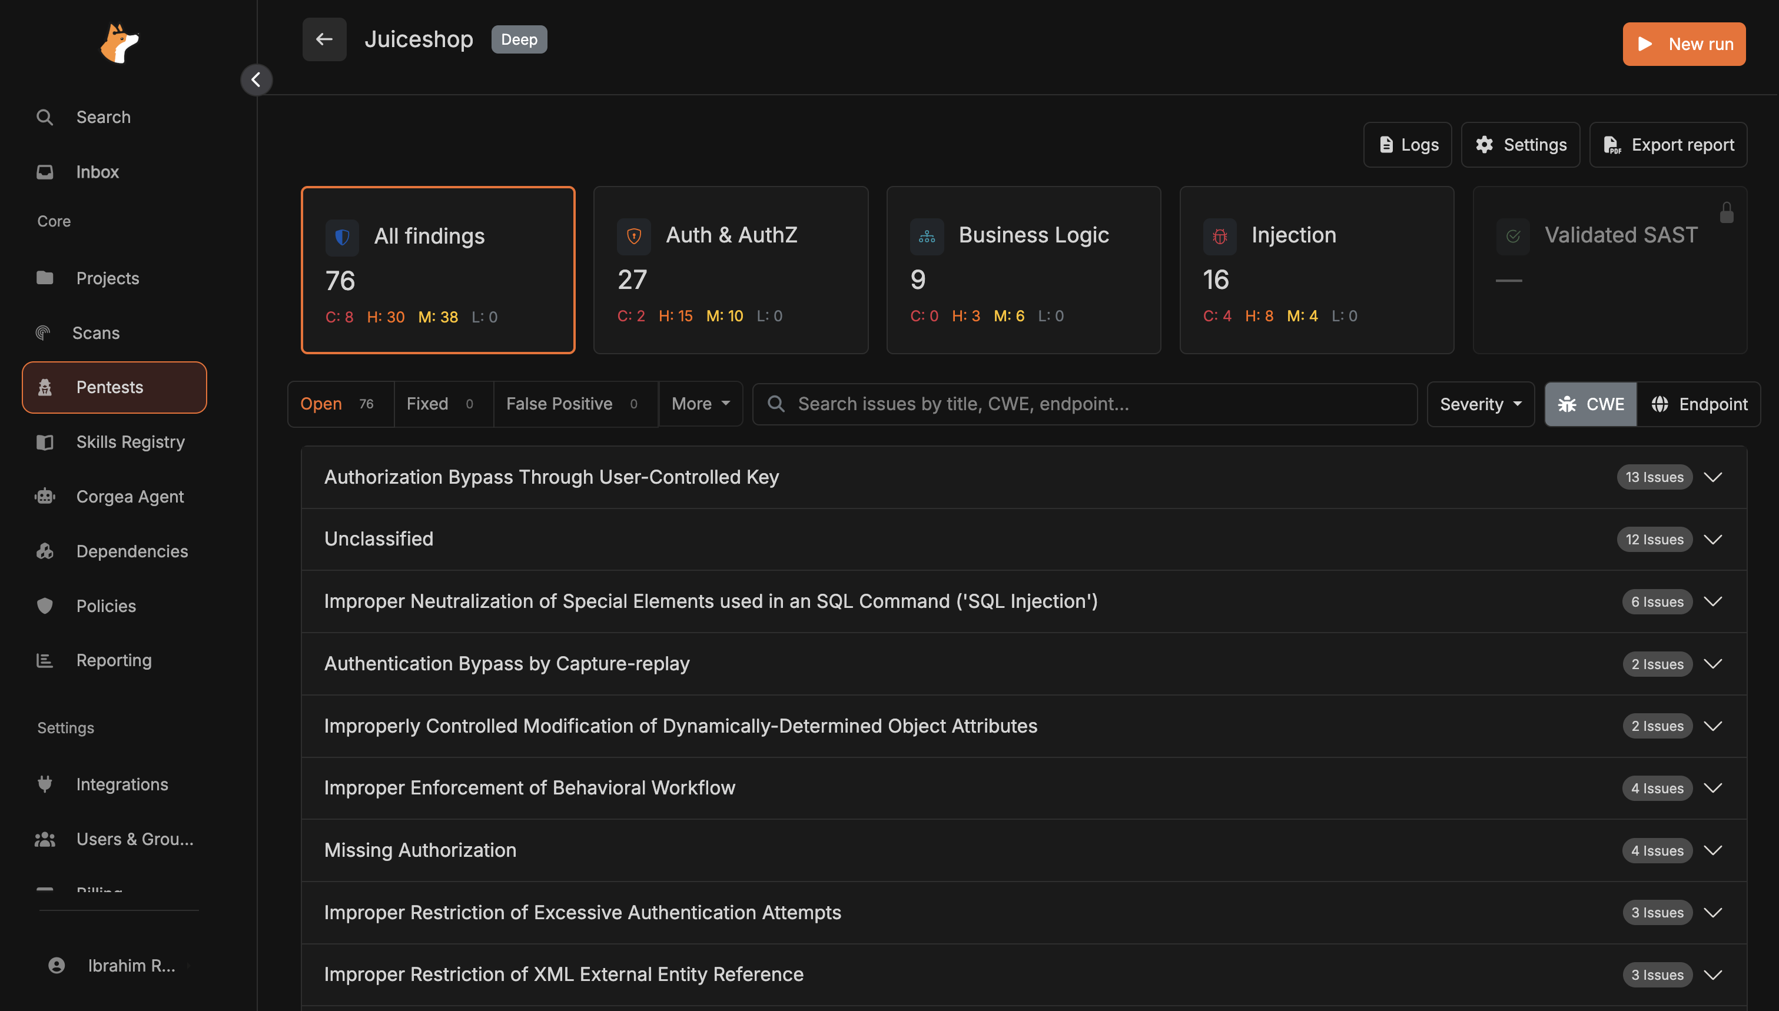The image size is (1779, 1011).
Task: Select the False Positive tab
Action: click(575, 404)
